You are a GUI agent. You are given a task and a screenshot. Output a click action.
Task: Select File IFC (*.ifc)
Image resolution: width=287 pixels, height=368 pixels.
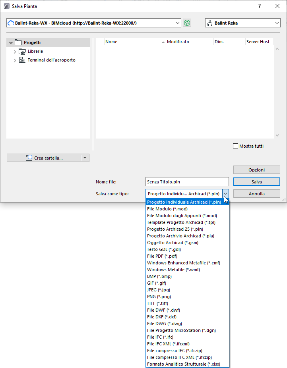(x=187, y=337)
